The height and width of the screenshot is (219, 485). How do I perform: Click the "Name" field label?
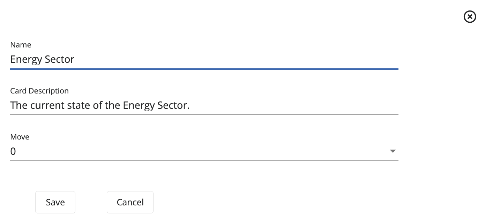(x=21, y=45)
